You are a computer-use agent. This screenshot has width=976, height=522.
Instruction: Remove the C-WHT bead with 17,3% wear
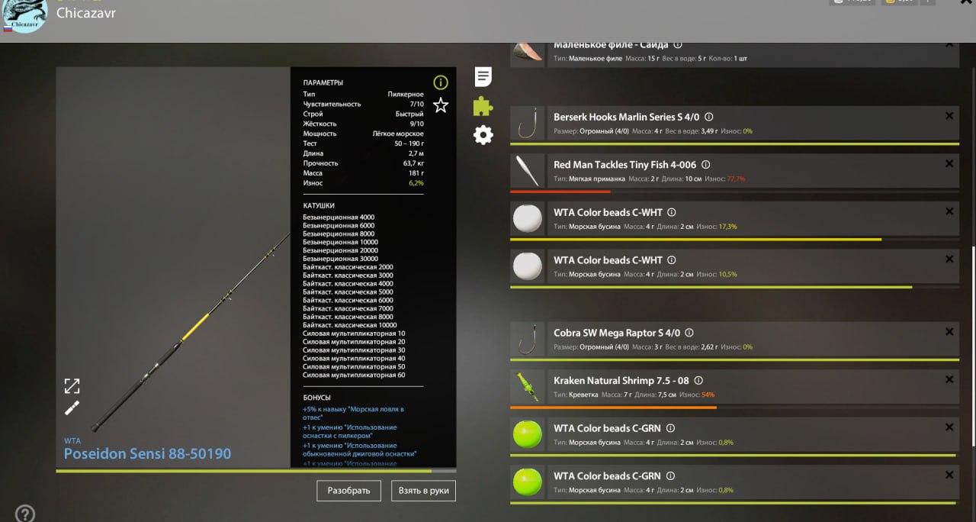(x=949, y=211)
